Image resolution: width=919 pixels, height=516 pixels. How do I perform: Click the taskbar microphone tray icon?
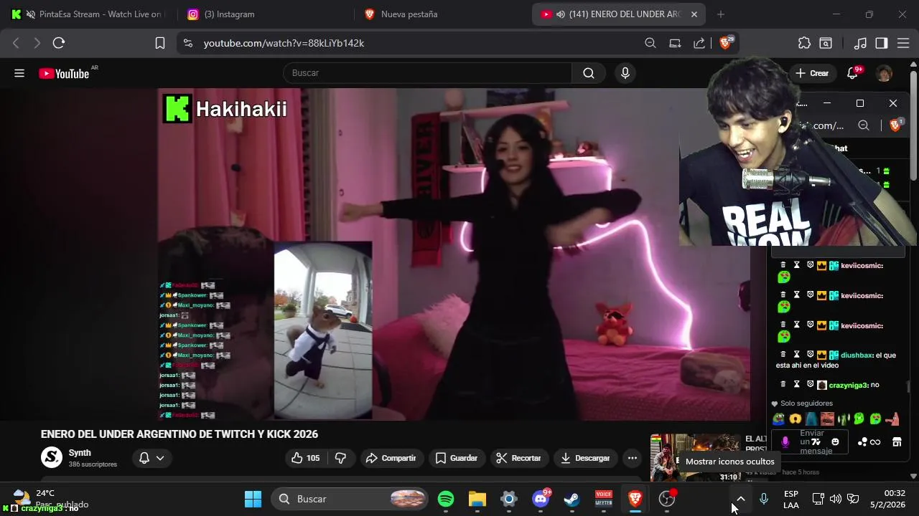coord(764,499)
